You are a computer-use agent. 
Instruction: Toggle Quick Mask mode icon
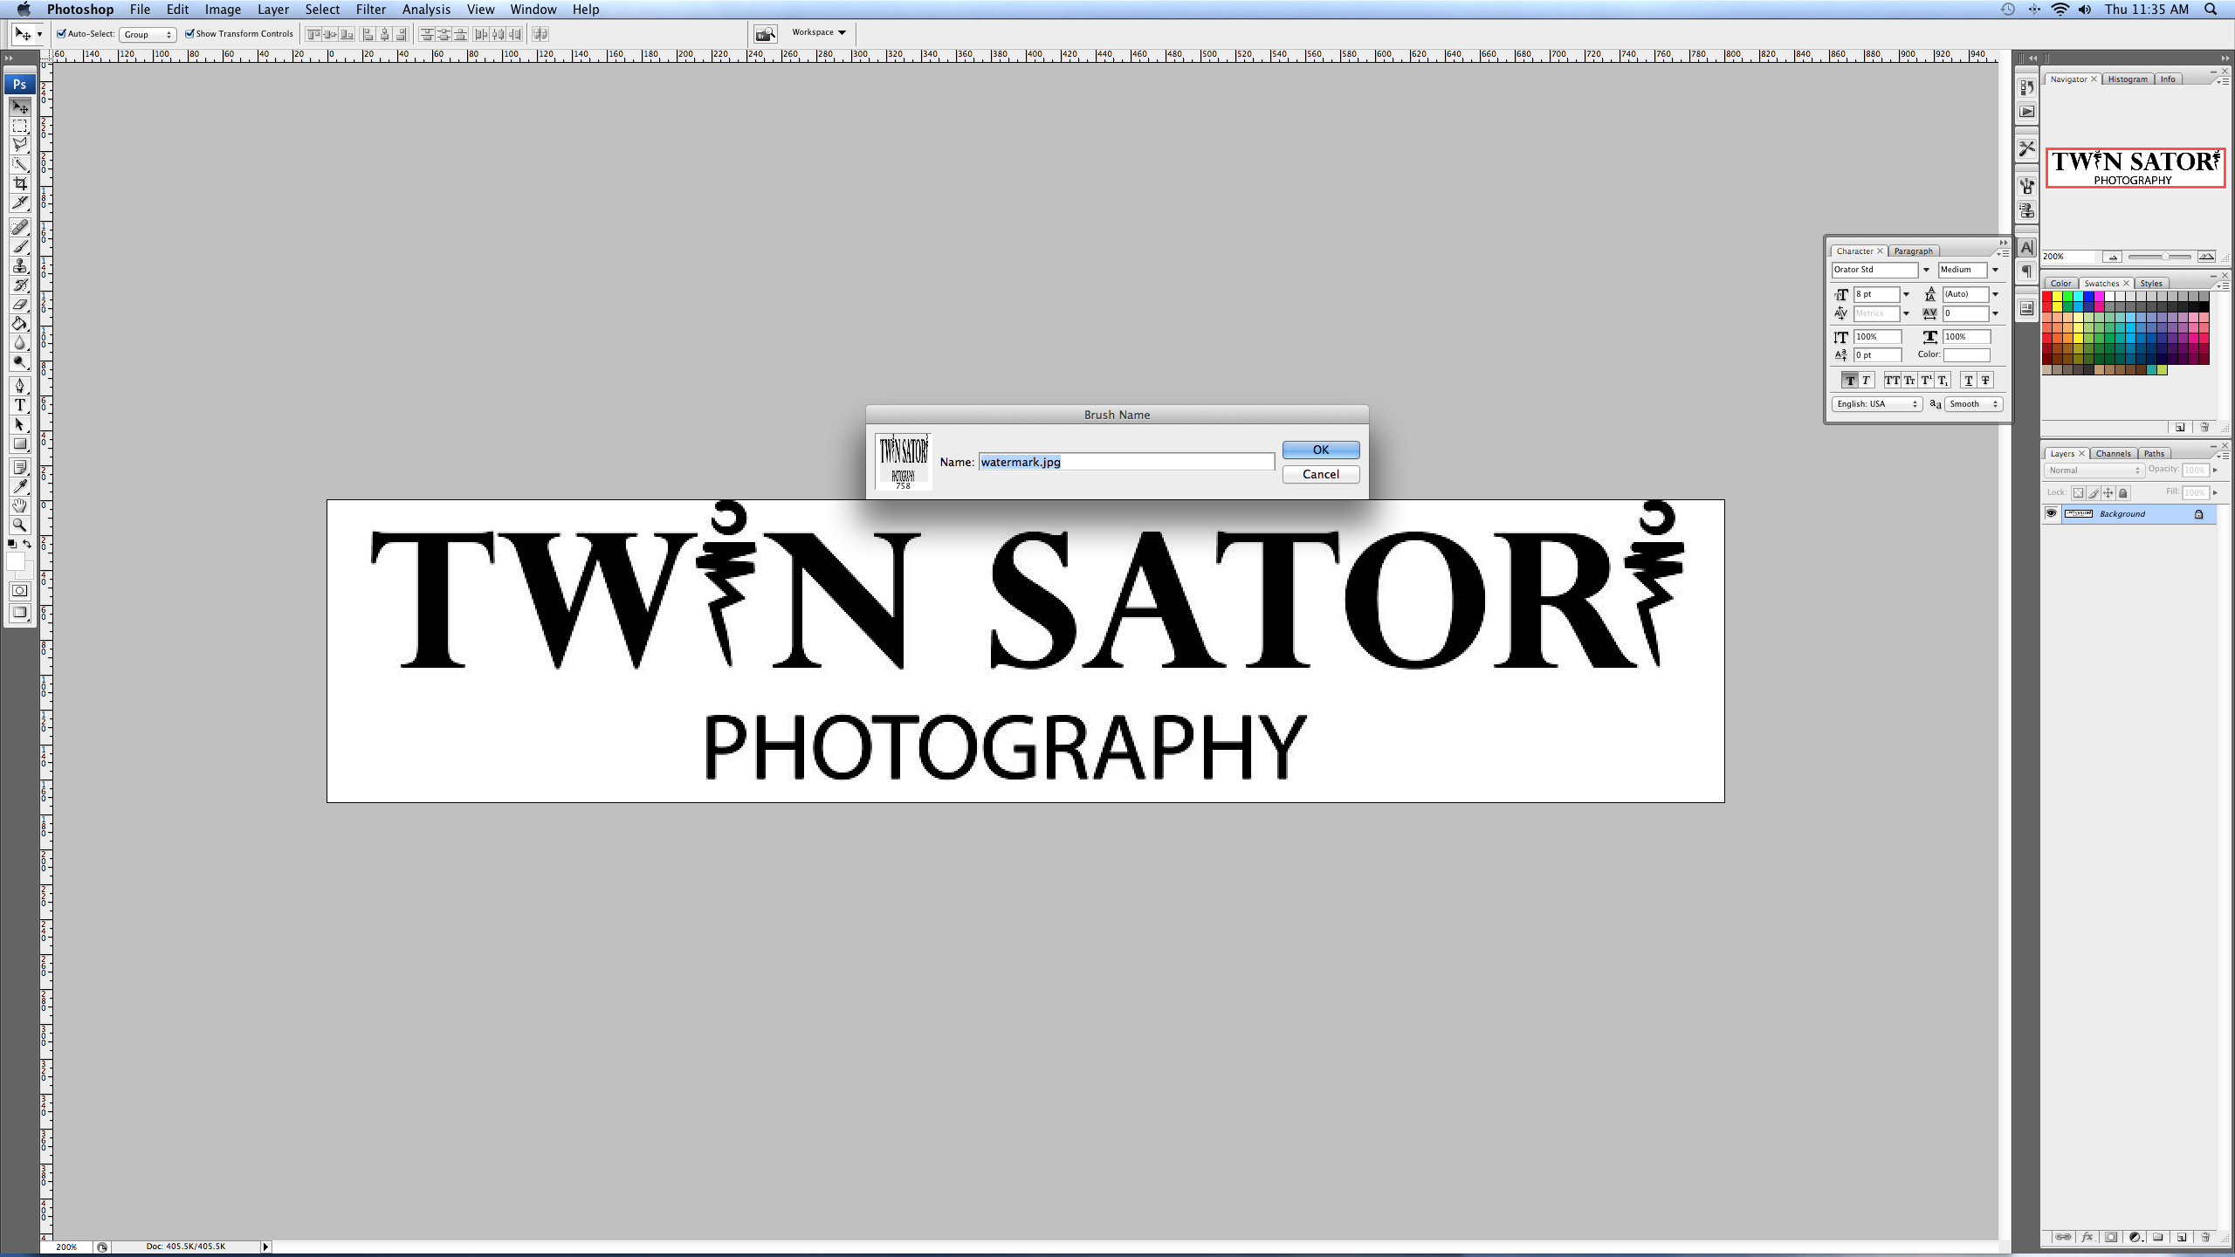click(x=20, y=590)
